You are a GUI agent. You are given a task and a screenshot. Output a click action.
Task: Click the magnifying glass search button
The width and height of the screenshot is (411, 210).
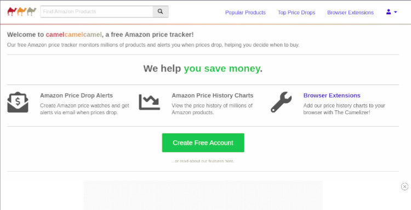(x=161, y=12)
